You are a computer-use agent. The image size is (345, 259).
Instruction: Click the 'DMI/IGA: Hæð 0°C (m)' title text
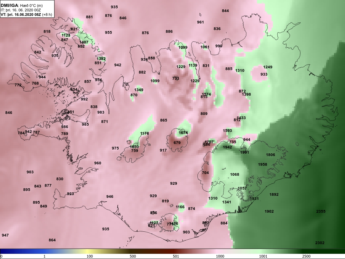click(21, 6)
